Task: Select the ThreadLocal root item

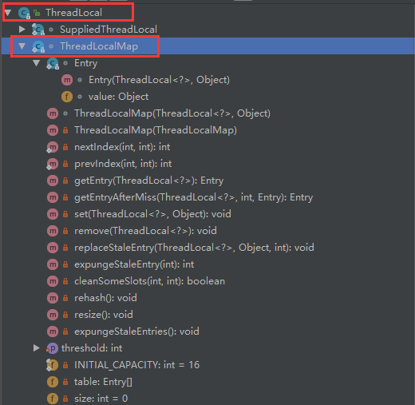Action: pyautogui.click(x=73, y=13)
